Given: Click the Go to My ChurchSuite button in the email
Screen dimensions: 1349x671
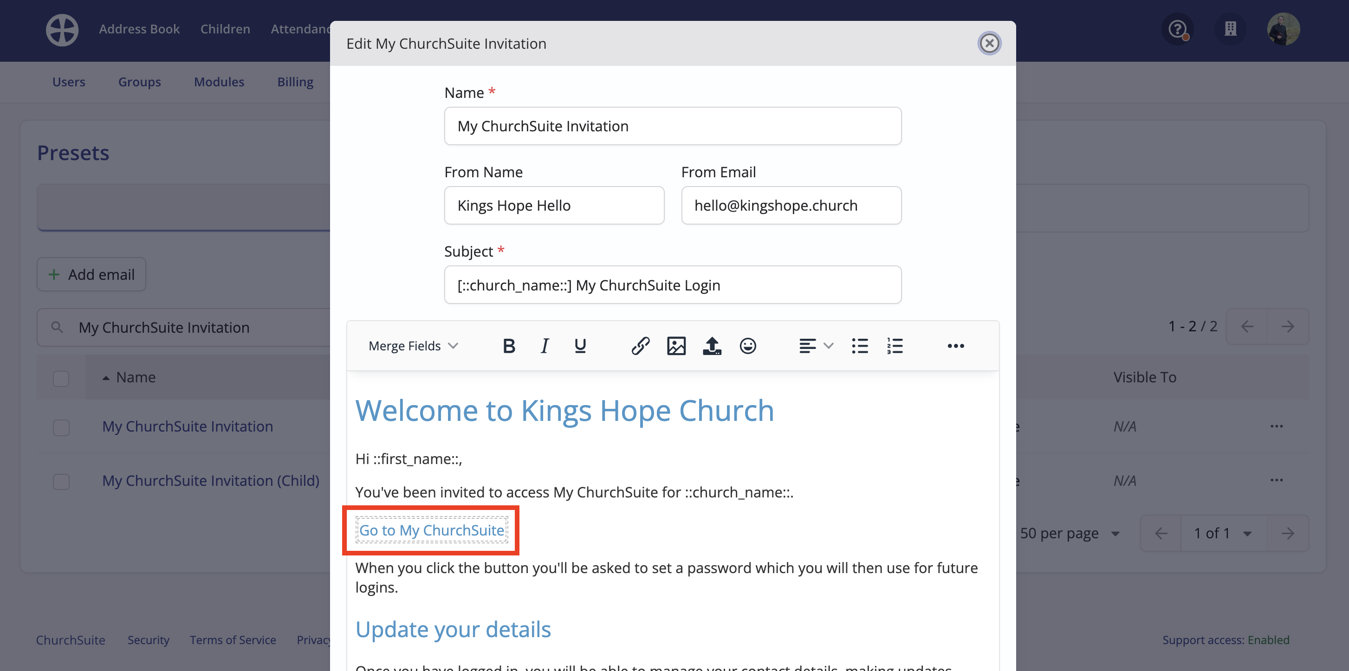Looking at the screenshot, I should 432,530.
